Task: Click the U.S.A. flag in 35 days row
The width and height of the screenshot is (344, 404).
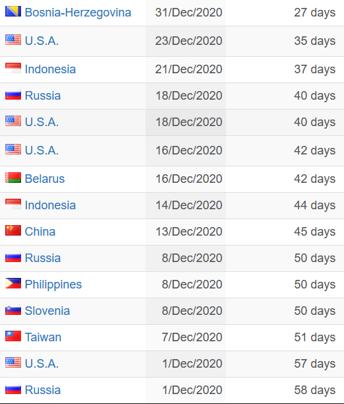Action: pyautogui.click(x=13, y=40)
